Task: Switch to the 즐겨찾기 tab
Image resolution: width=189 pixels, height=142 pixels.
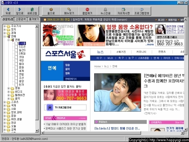Action: (34, 19)
